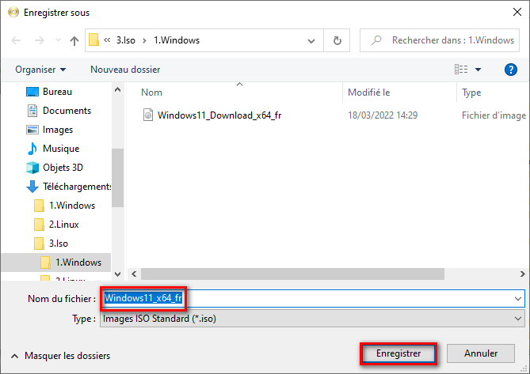The image size is (530, 374).
Task: Sort files by the Nom column
Action: (151, 93)
